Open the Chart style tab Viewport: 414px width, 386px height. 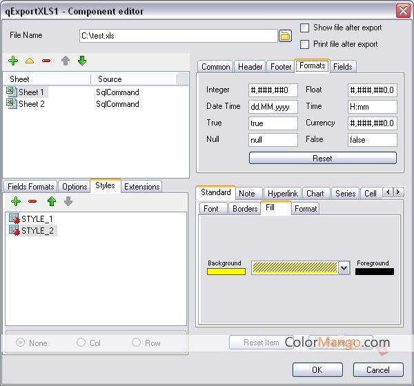click(315, 194)
